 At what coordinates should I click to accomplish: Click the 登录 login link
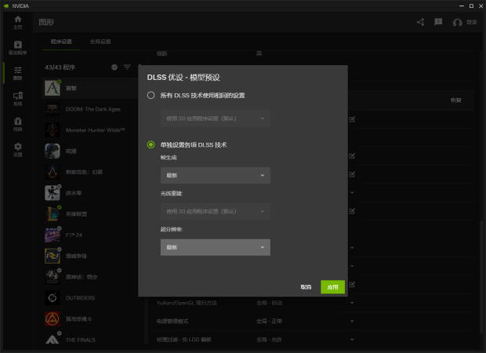[472, 22]
